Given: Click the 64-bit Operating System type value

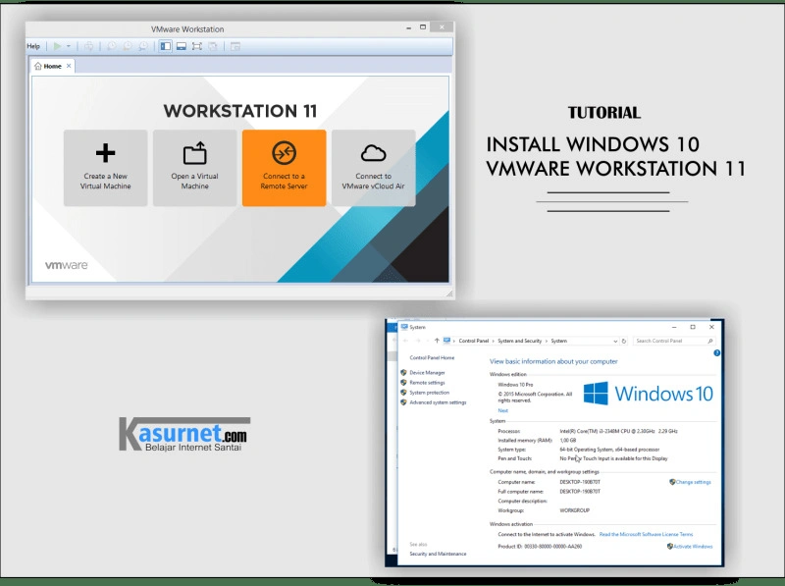Looking at the screenshot, I should (609, 450).
